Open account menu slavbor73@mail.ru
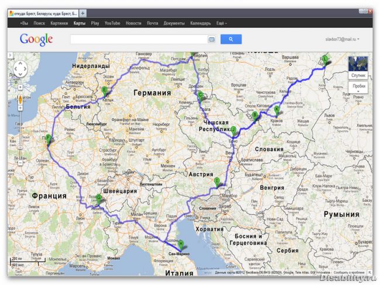The height and width of the screenshot is (285, 380). pyautogui.click(x=342, y=39)
